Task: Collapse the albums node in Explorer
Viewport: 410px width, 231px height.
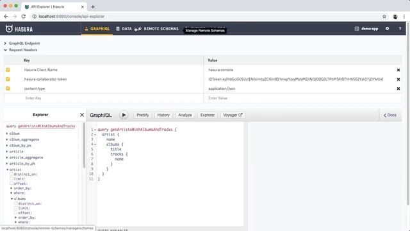Action: (12, 199)
